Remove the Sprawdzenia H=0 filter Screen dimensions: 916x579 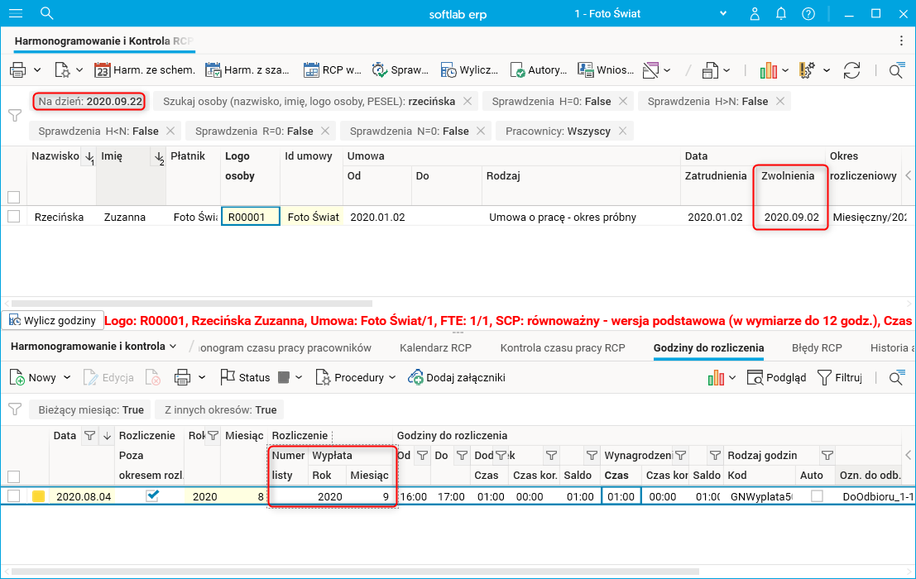[623, 101]
